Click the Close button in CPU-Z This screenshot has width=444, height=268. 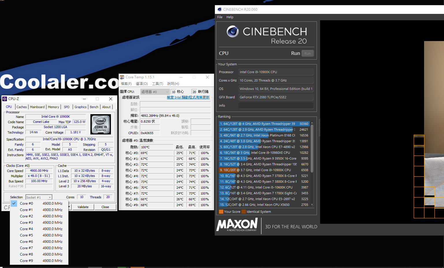click(105, 207)
